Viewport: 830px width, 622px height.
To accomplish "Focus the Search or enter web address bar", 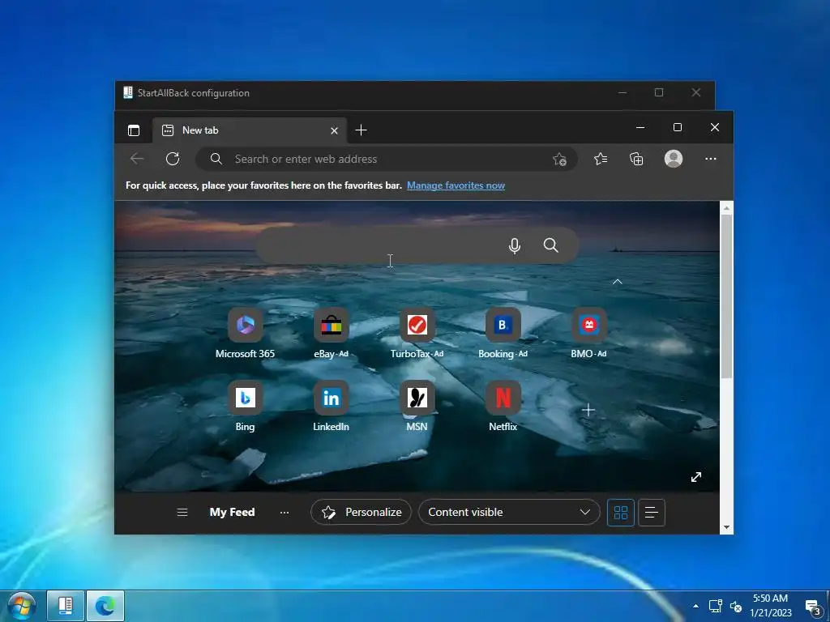I will (387, 159).
